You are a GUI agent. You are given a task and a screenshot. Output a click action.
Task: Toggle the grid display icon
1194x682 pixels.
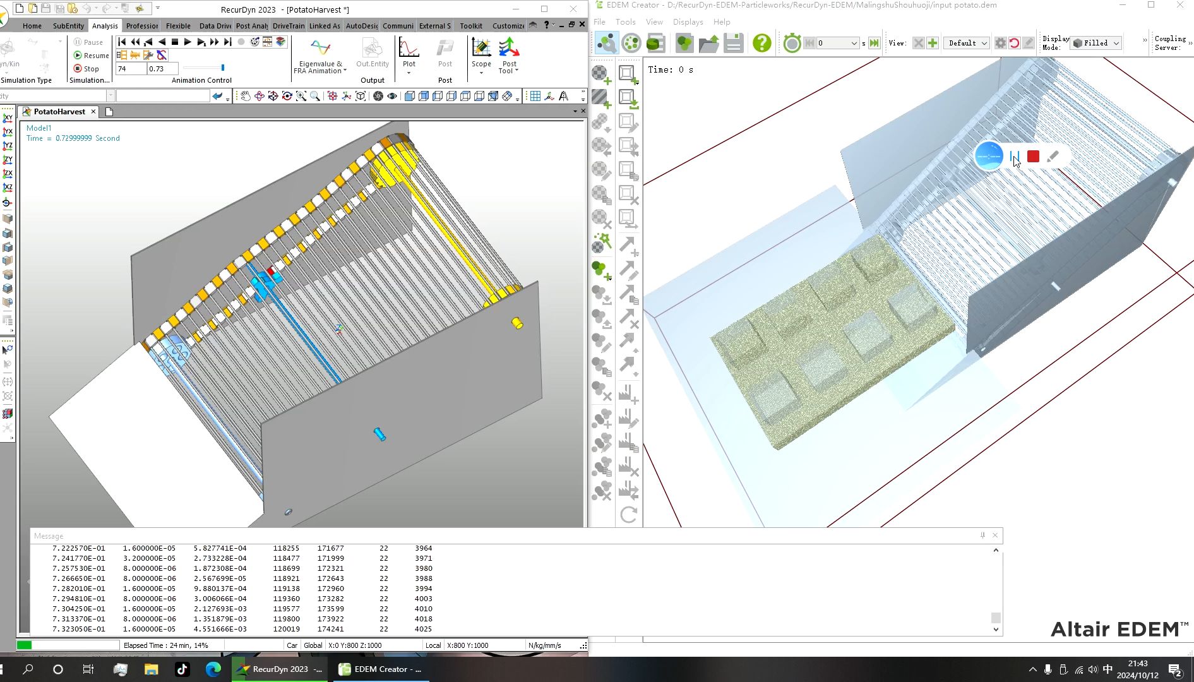point(535,96)
